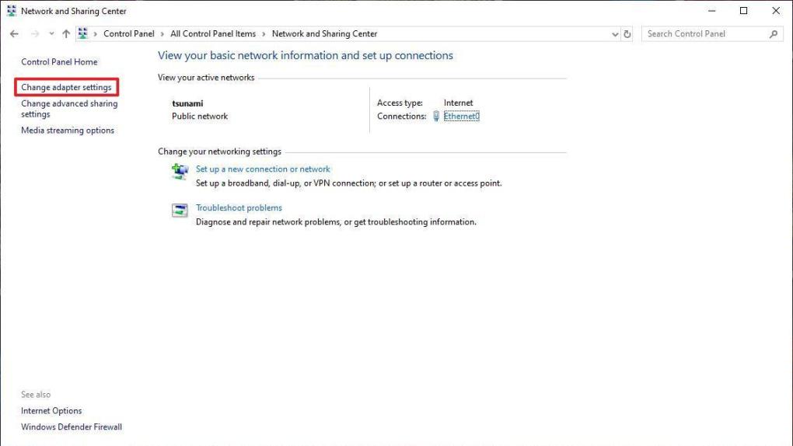793x446 pixels.
Task: Select Control Panel in the breadcrumb
Action: pyautogui.click(x=128, y=34)
